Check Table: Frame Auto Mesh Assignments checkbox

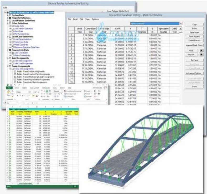pos(15,82)
